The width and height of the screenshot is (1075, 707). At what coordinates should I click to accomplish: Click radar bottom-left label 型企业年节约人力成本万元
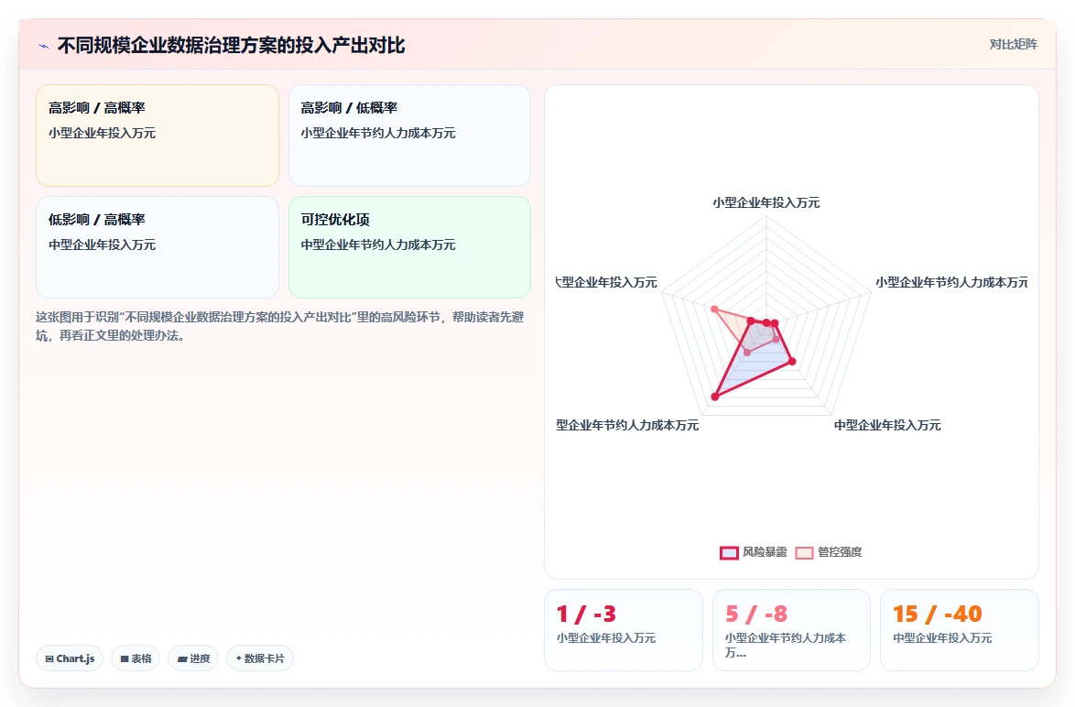(x=627, y=425)
